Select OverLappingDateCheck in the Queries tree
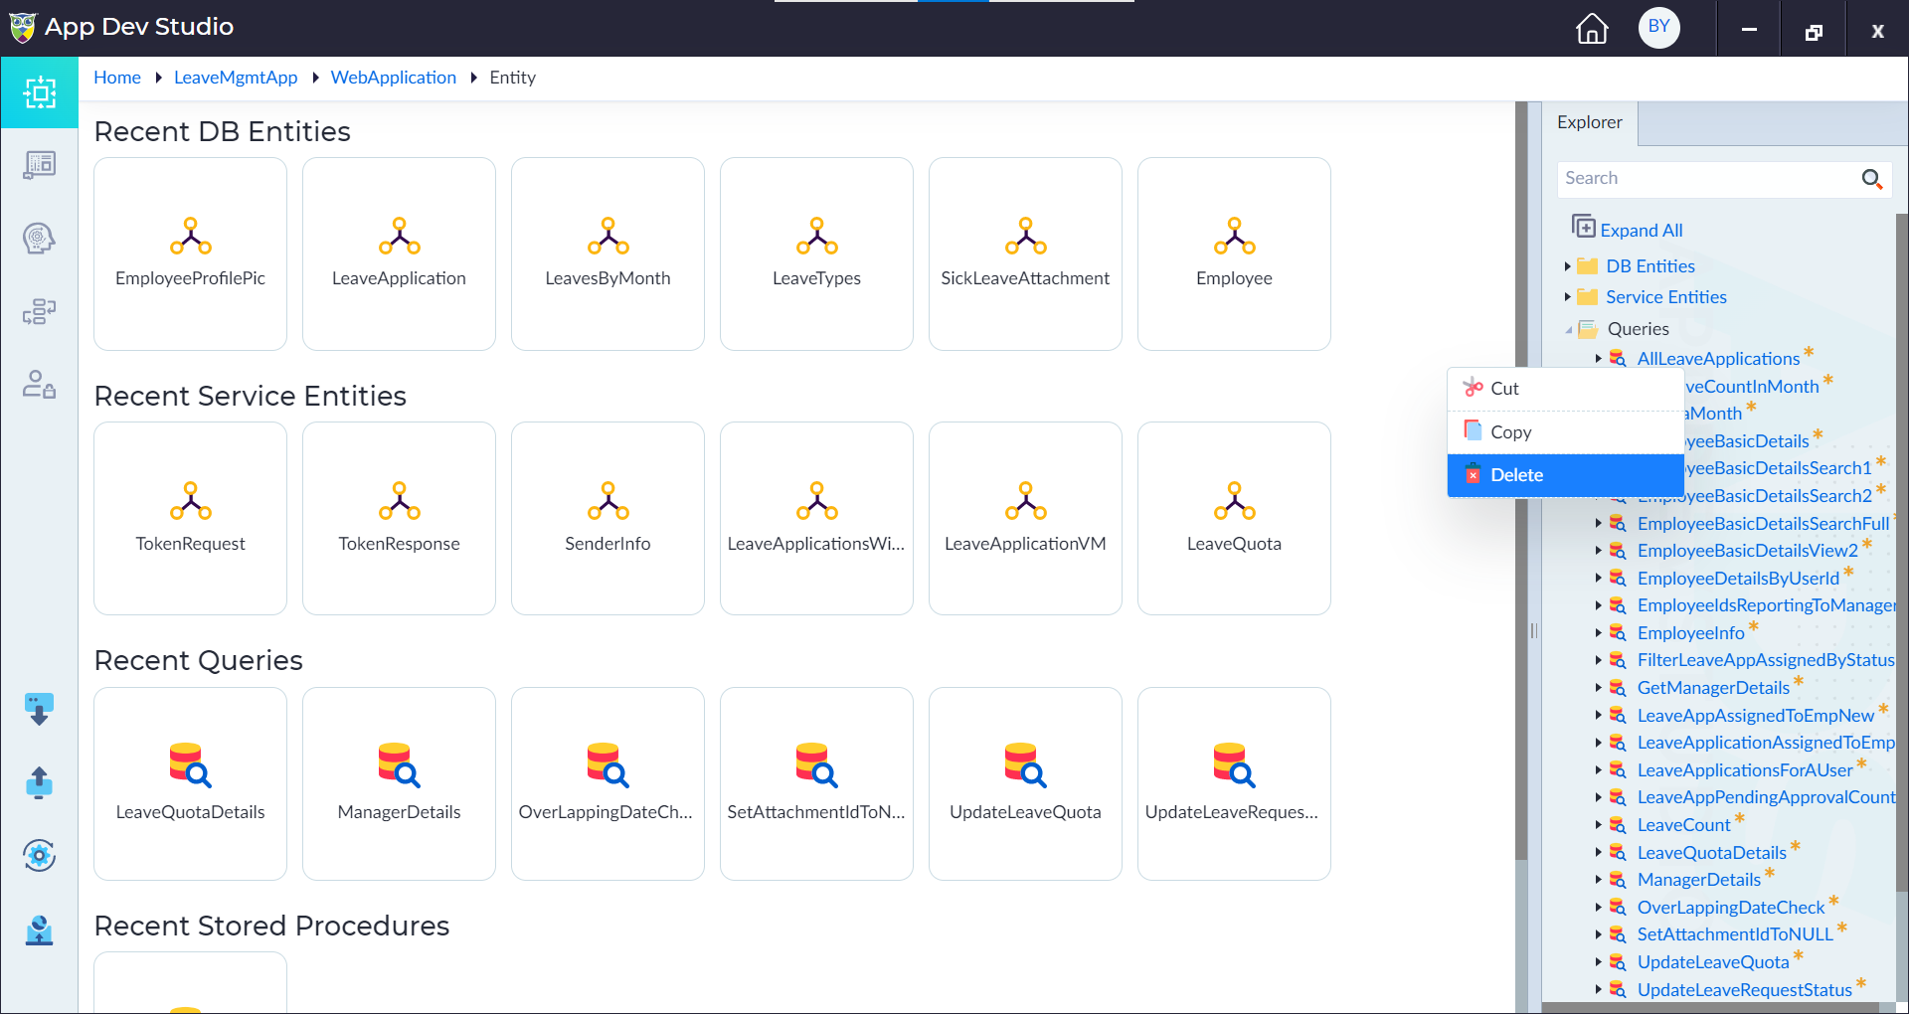The height and width of the screenshot is (1014, 1909). click(1731, 908)
